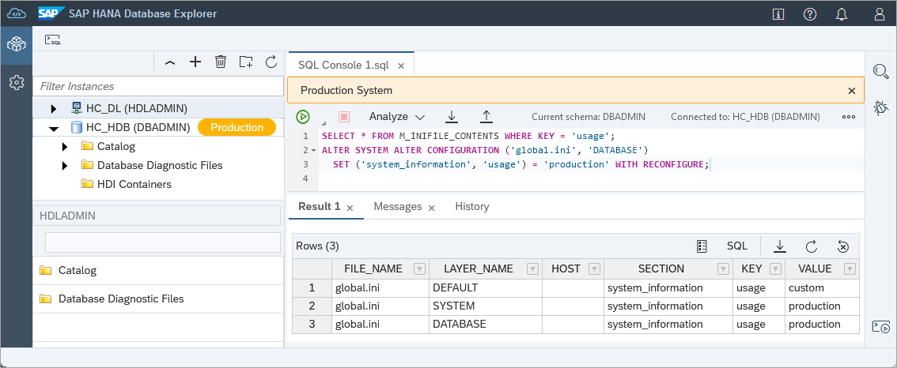Import a file using the upload arrow icon
The image size is (897, 368).
tap(486, 117)
